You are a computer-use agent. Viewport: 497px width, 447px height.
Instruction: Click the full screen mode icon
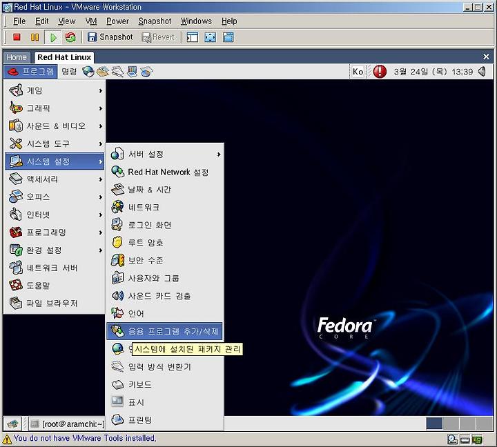click(210, 37)
